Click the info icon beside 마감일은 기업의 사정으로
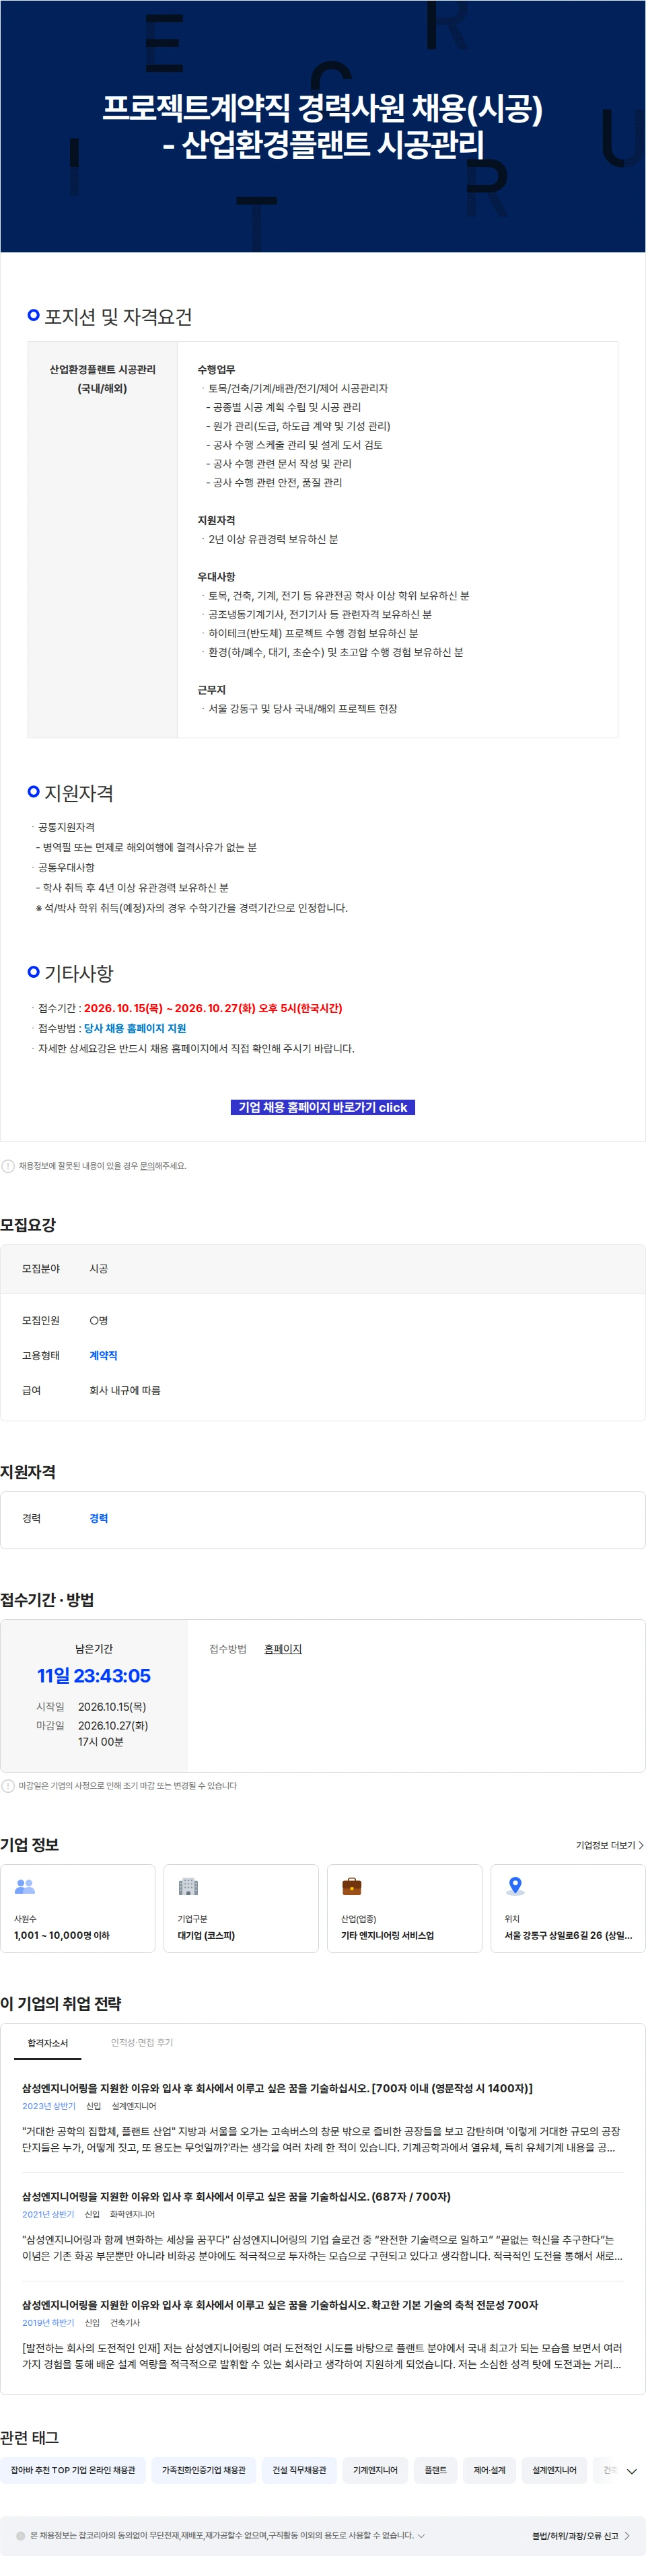646x2556 pixels. pos(8,1786)
